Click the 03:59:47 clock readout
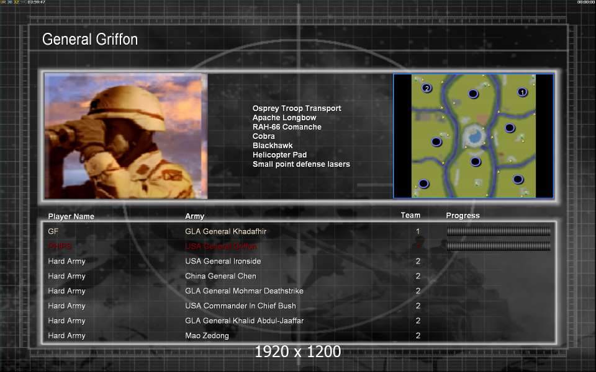 click(36, 2)
